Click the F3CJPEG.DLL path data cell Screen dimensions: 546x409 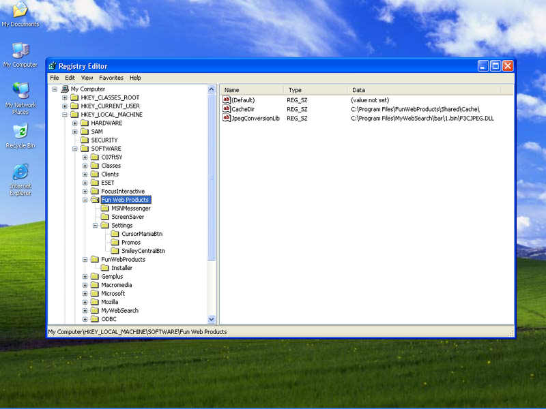coord(422,118)
